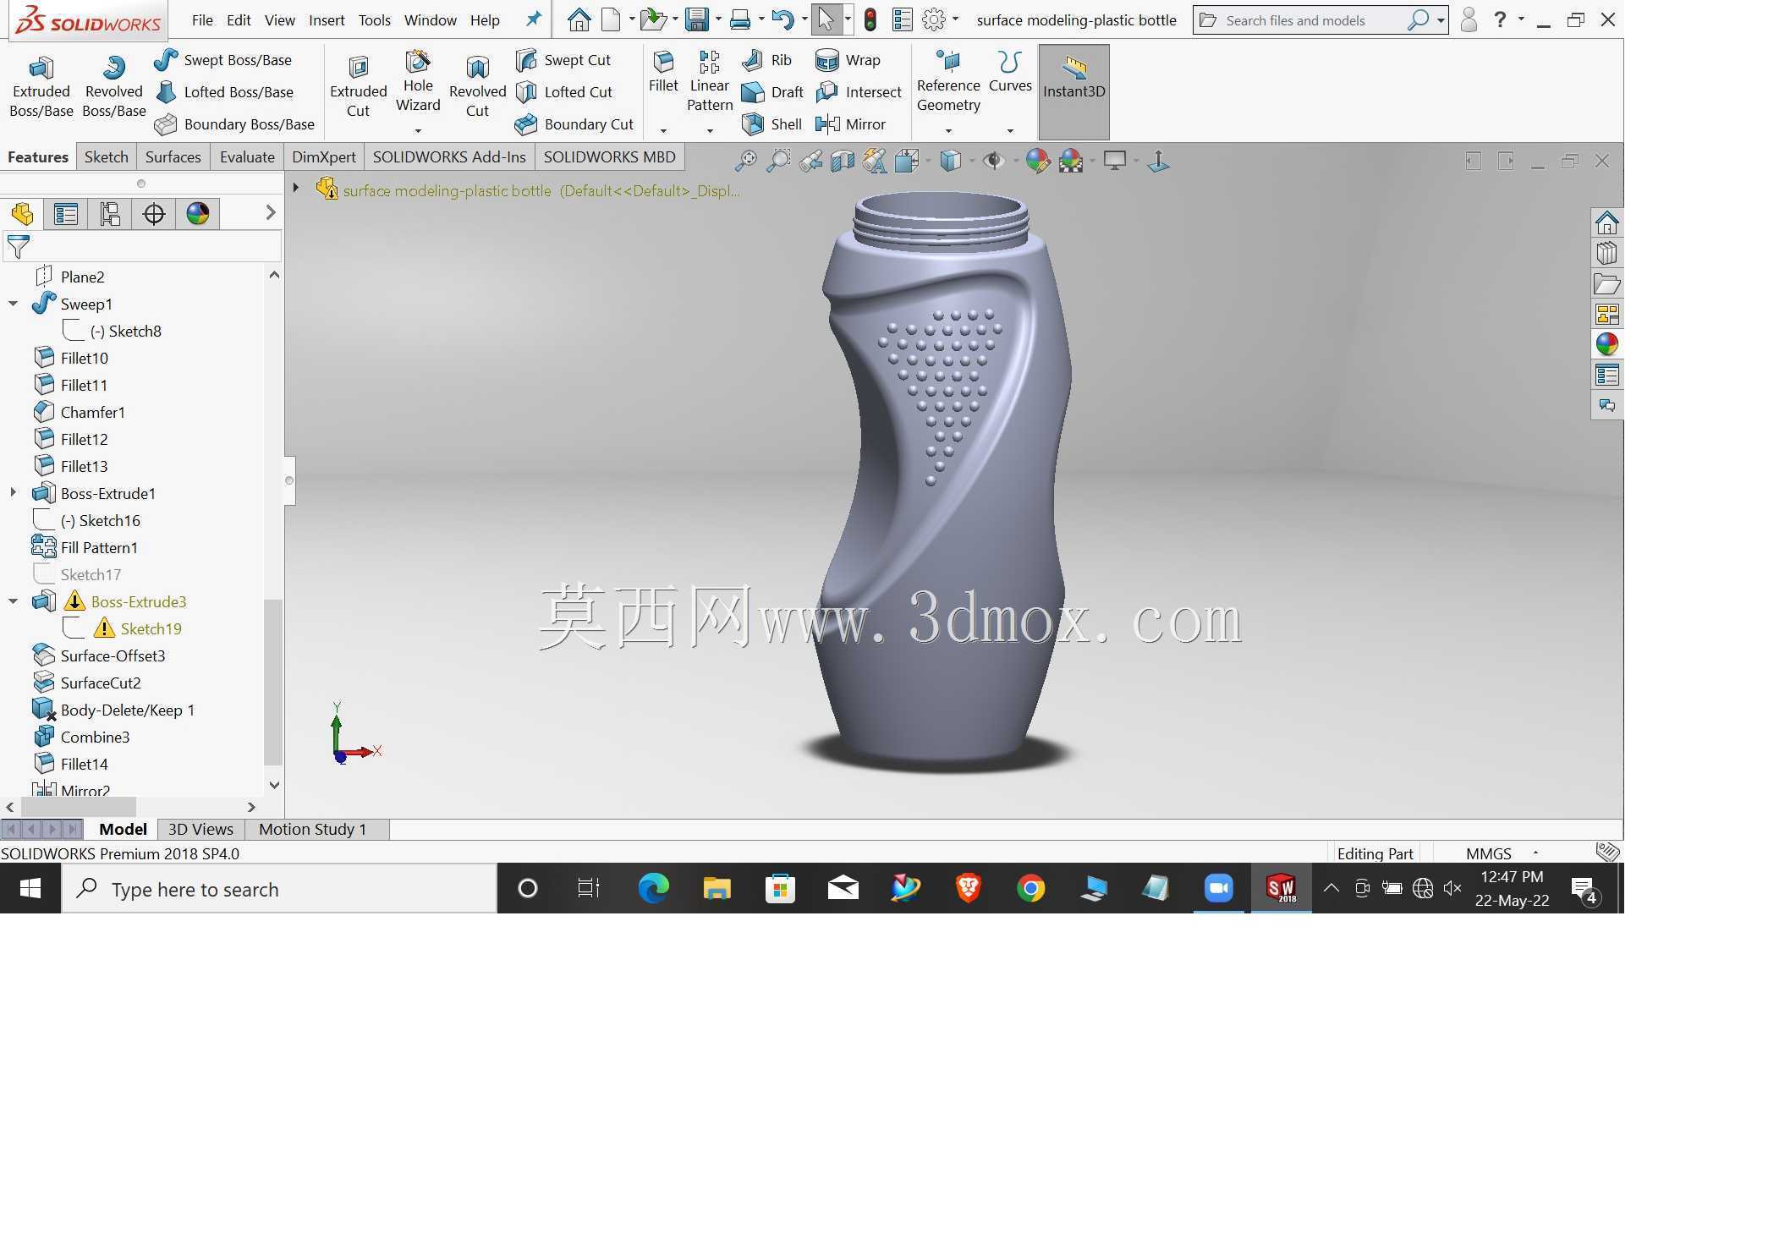Open the Tools menu
Screen dimensions: 1779x1234
click(x=374, y=20)
